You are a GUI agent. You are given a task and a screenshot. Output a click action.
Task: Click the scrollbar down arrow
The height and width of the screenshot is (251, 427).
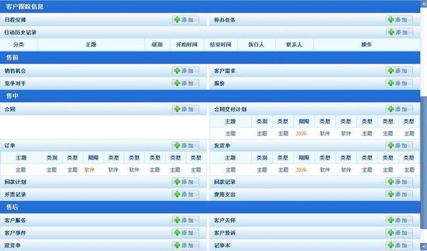(424, 246)
